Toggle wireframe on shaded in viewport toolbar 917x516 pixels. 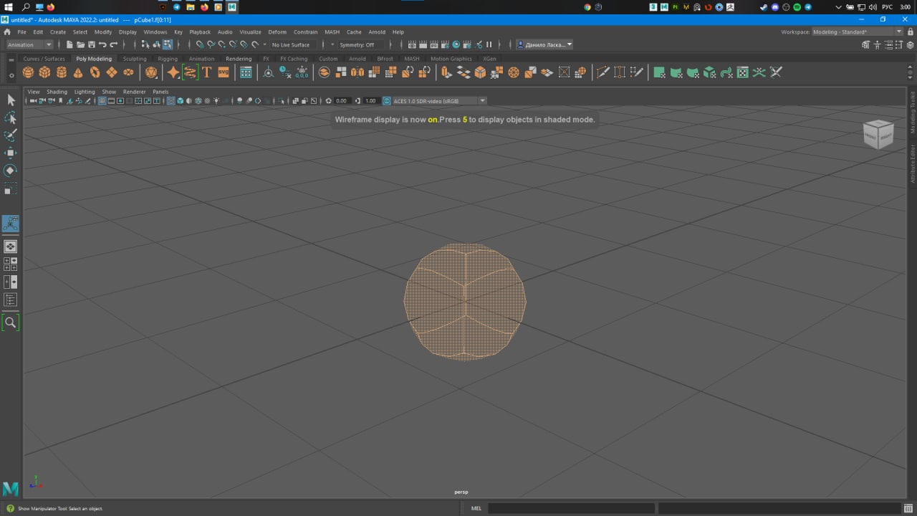pyautogui.click(x=198, y=101)
